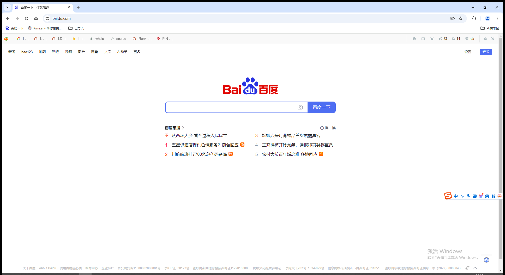Open 所有书签 folder
The image size is (505, 275).
tap(490, 28)
